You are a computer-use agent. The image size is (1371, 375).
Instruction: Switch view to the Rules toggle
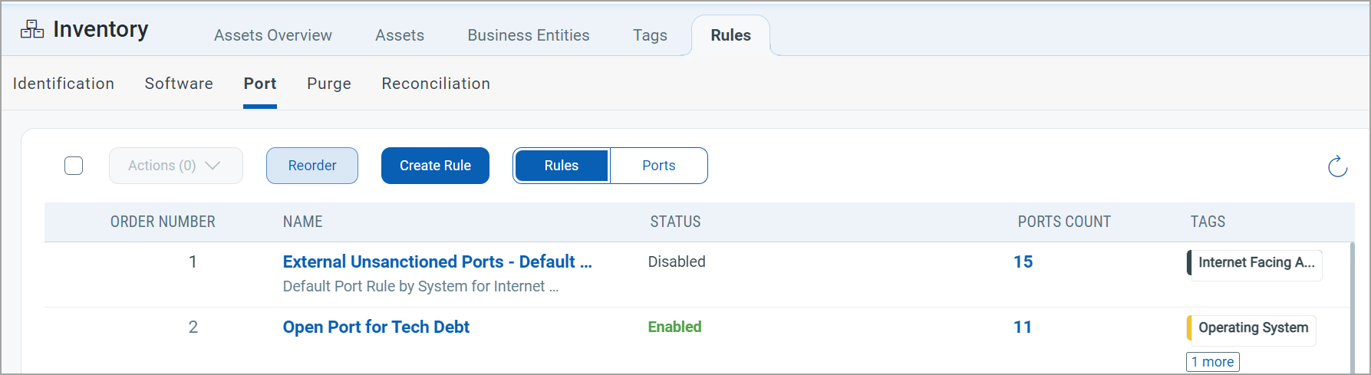pos(562,166)
